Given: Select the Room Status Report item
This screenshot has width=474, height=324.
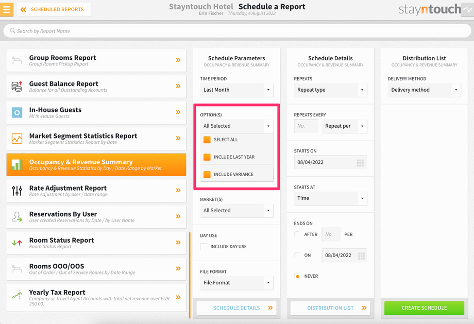Looking at the screenshot, I should click(x=96, y=243).
